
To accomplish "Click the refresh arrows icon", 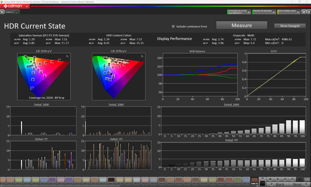I will pos(300,179).
